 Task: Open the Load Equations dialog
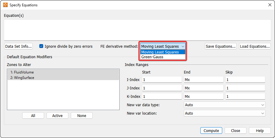click(255, 46)
